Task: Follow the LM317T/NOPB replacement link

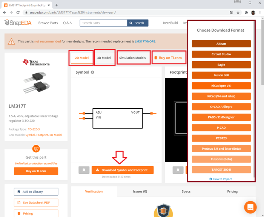Action: [145, 41]
